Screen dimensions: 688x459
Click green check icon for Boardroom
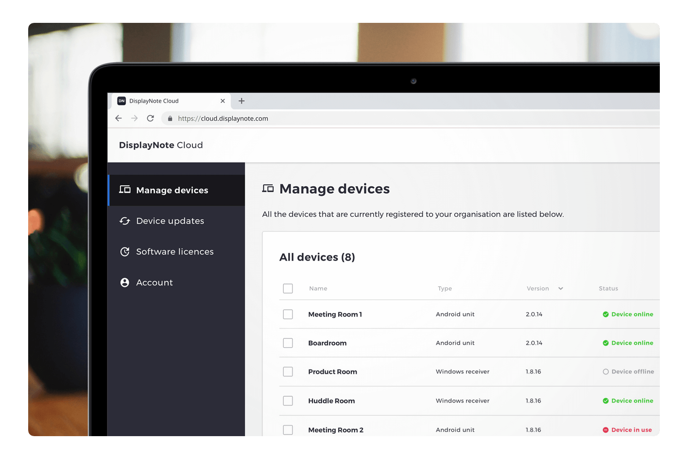[606, 343]
